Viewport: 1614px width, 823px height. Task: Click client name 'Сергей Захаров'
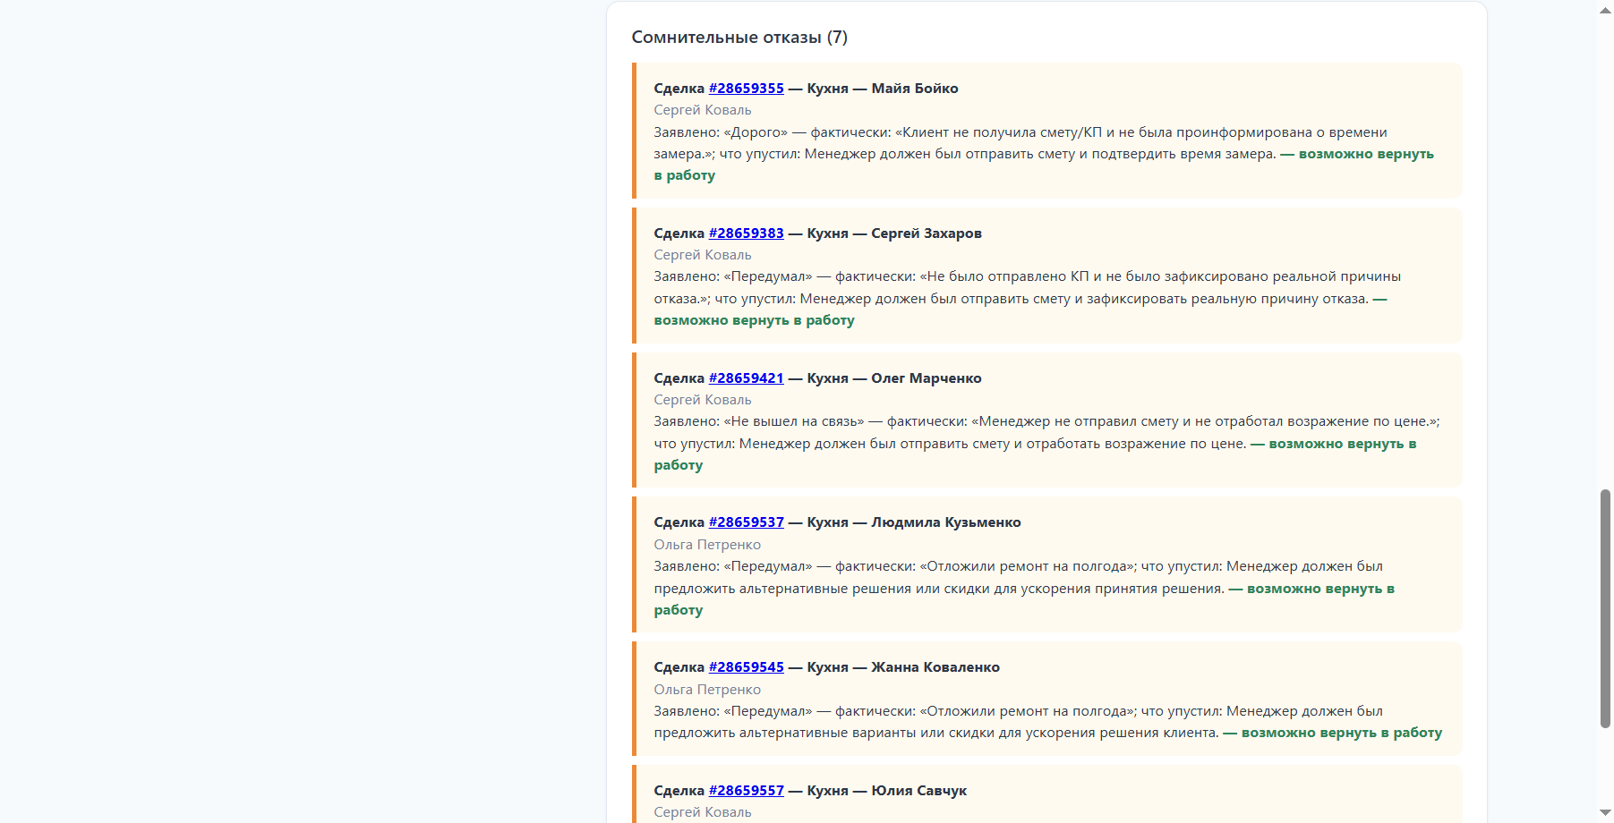(x=927, y=233)
